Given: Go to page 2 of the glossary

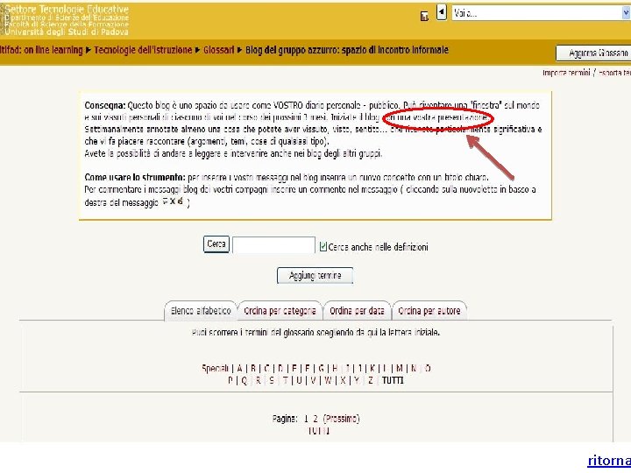Looking at the screenshot, I should pyautogui.click(x=315, y=419).
